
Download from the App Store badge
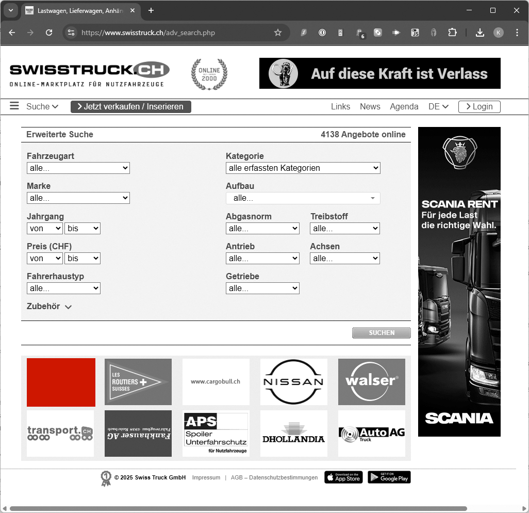(x=343, y=477)
